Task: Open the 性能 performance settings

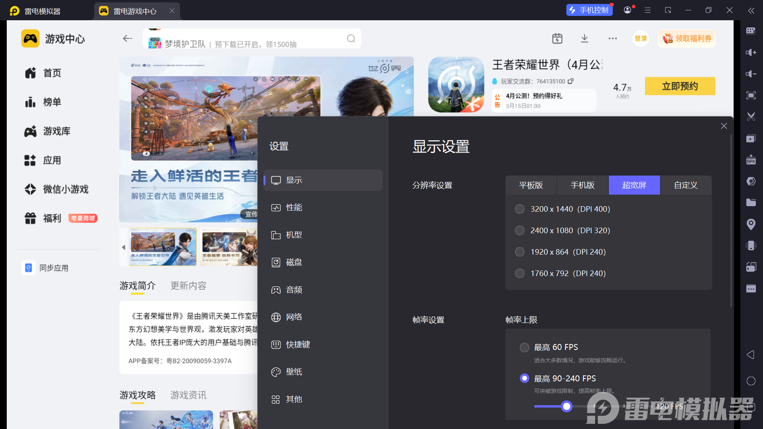Action: pos(294,207)
